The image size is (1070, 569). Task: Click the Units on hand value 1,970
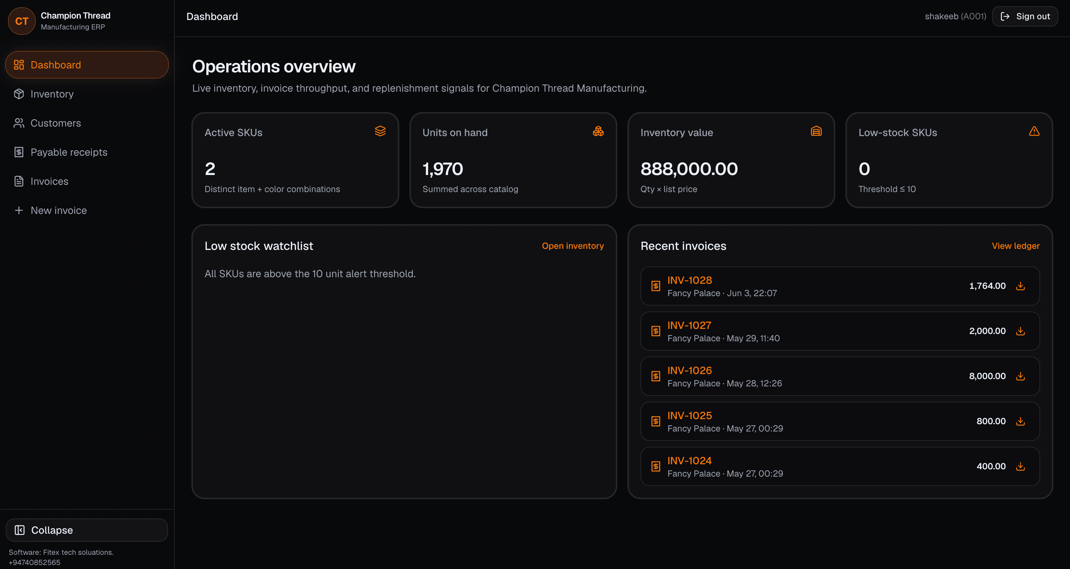pyautogui.click(x=442, y=168)
